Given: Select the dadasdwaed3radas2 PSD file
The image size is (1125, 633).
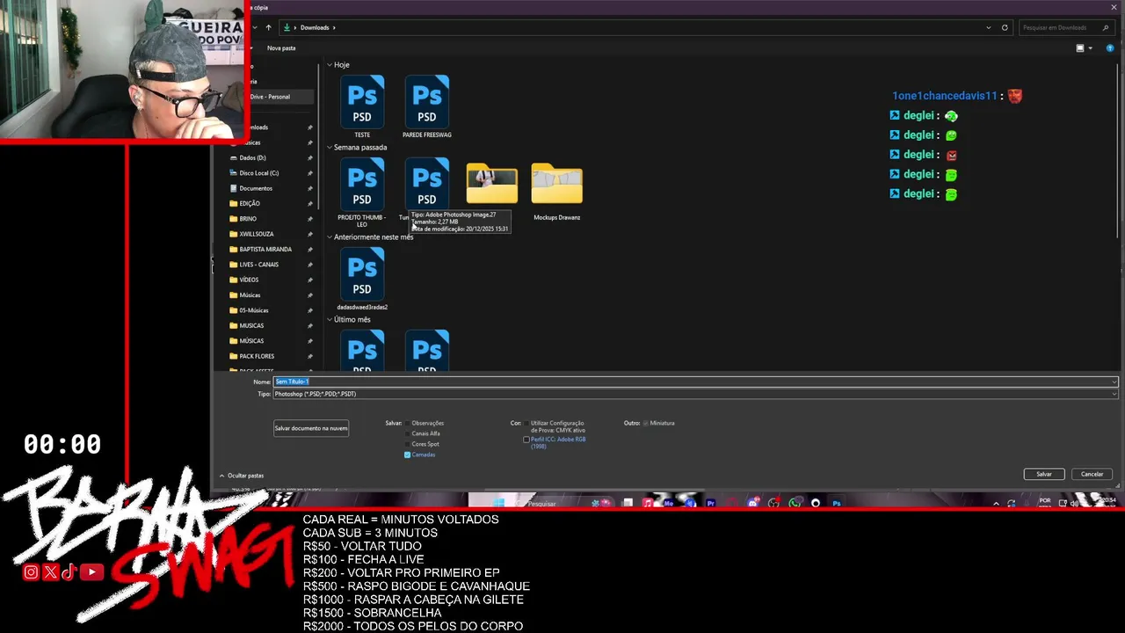Looking at the screenshot, I should coord(362,279).
